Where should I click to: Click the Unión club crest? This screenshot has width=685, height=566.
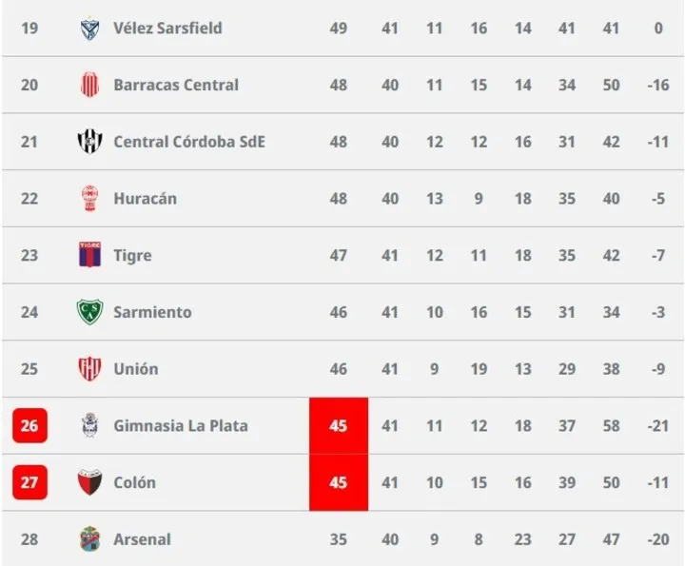90,368
